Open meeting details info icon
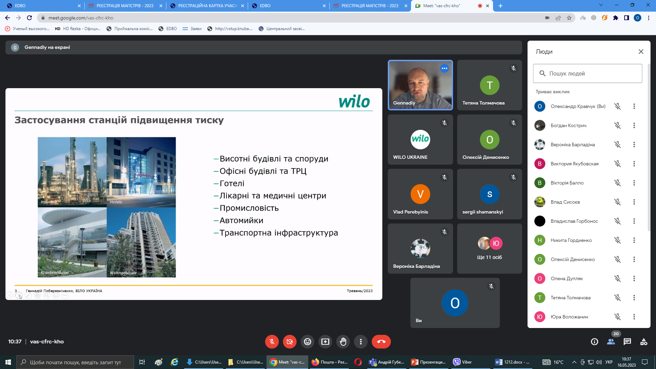The image size is (656, 369). pyautogui.click(x=594, y=342)
